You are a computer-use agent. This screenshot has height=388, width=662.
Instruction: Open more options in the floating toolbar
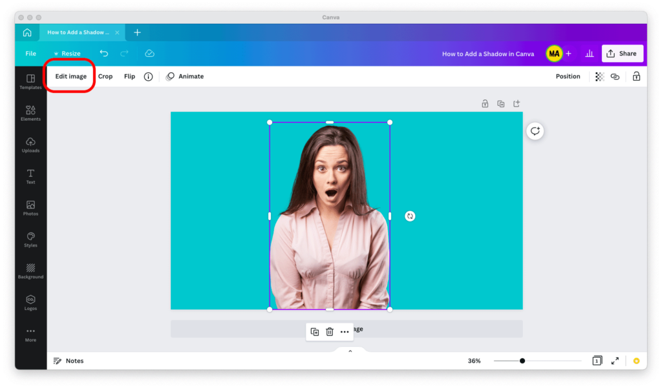tap(345, 332)
